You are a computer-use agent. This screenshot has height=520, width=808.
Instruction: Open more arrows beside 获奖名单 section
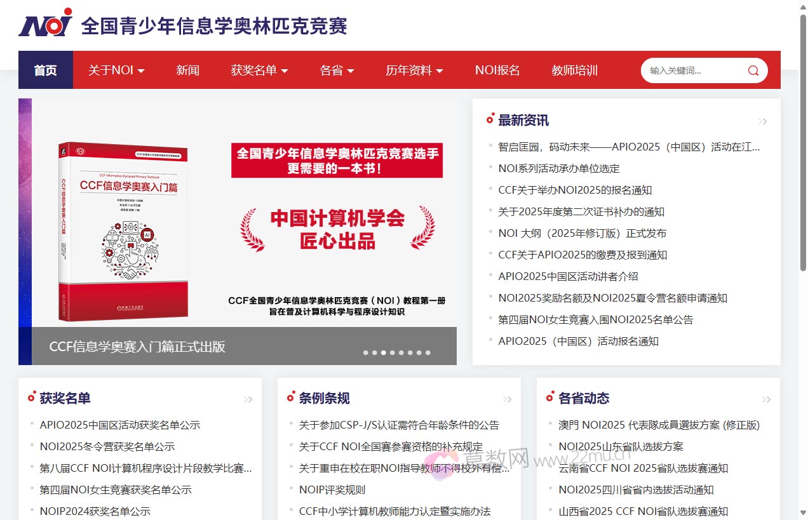click(248, 399)
